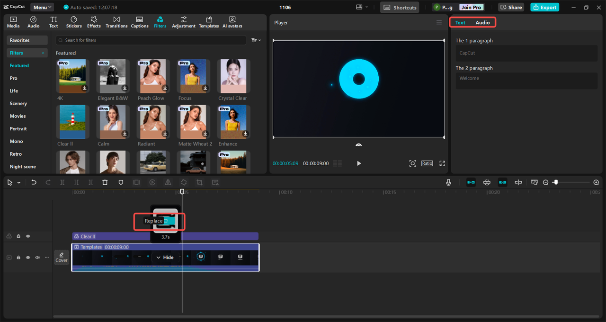Screen dimensions: 606x322
Task: Click the crop tool in timeline toolbar
Action: (x=199, y=182)
